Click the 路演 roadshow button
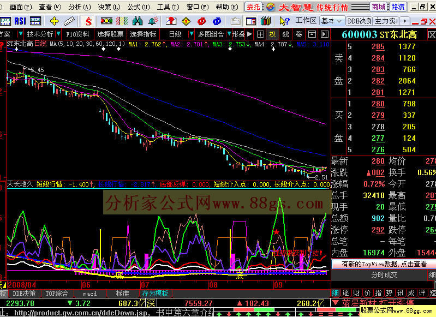The image size is (436, 317). click(398, 7)
